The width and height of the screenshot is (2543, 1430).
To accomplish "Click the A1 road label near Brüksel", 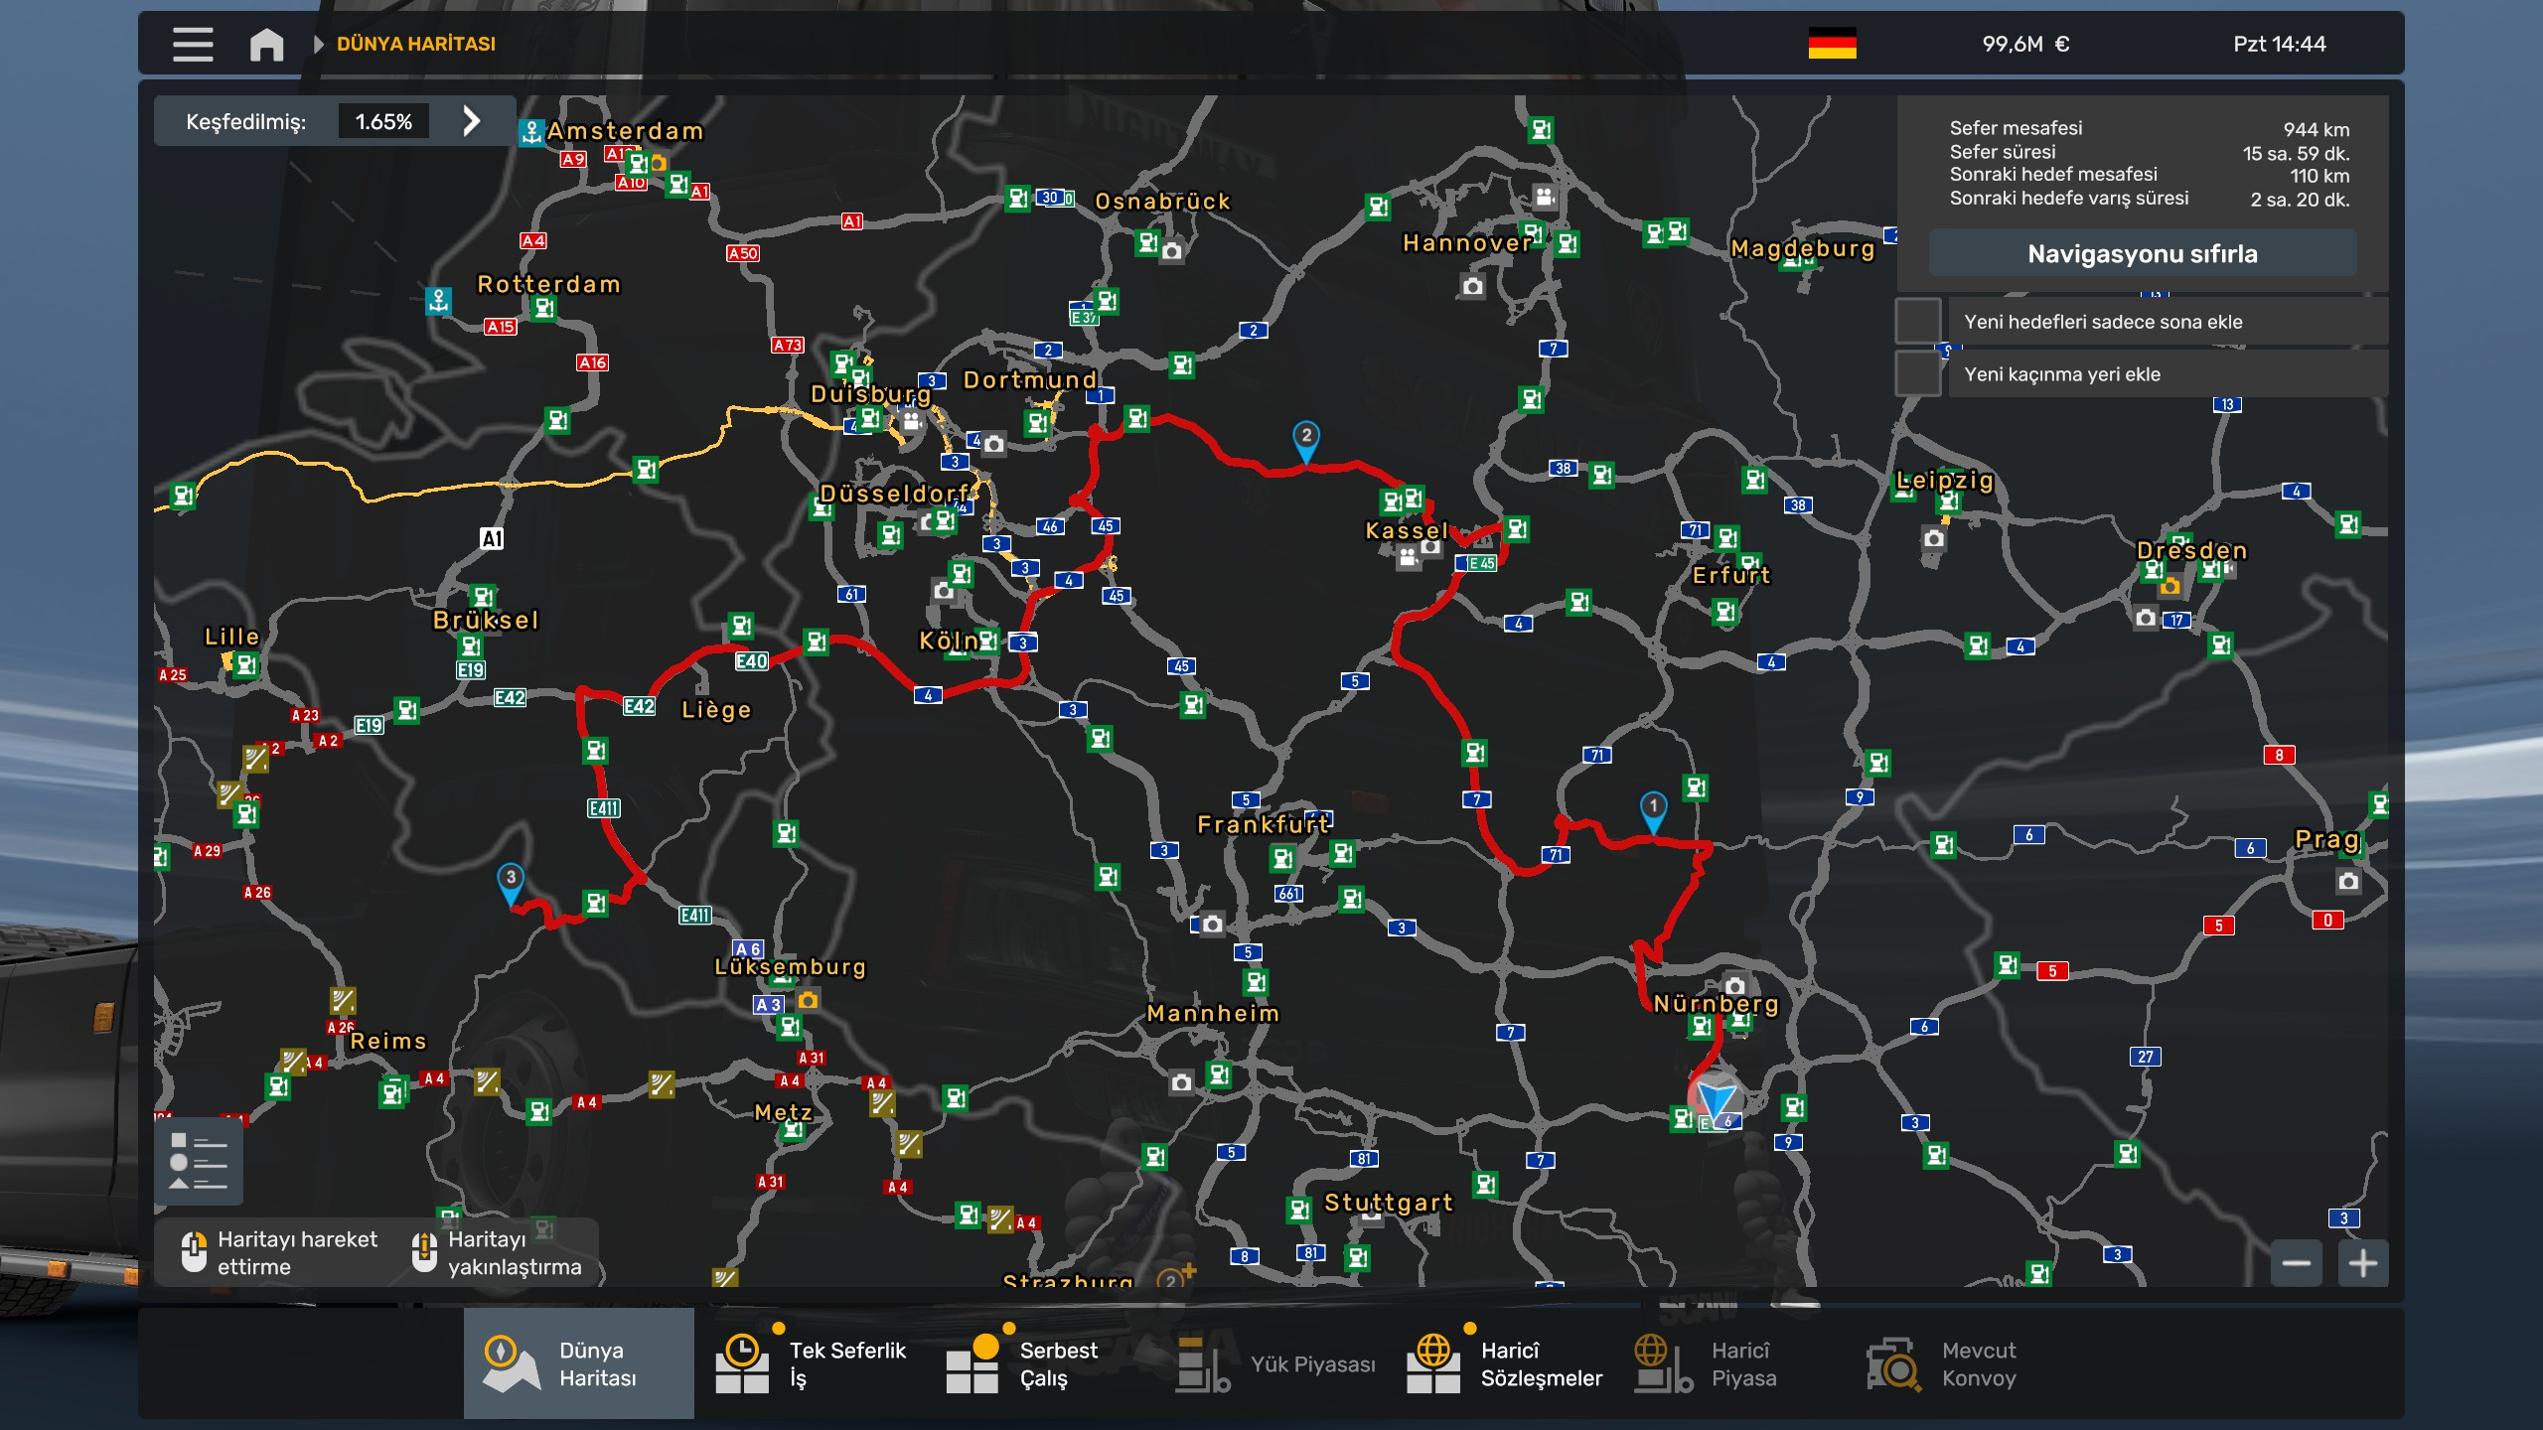I will pos(492,538).
